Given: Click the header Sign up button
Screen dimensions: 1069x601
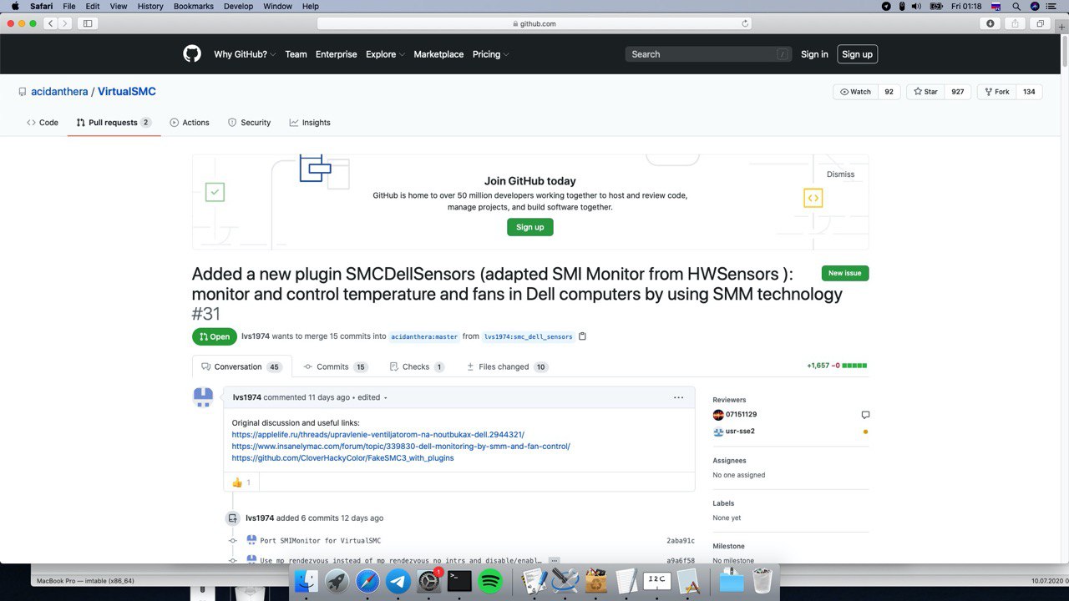Looking at the screenshot, I should pyautogui.click(x=857, y=54).
